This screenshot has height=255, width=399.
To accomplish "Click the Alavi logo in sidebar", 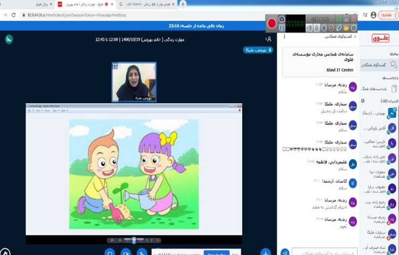I will click(x=380, y=38).
